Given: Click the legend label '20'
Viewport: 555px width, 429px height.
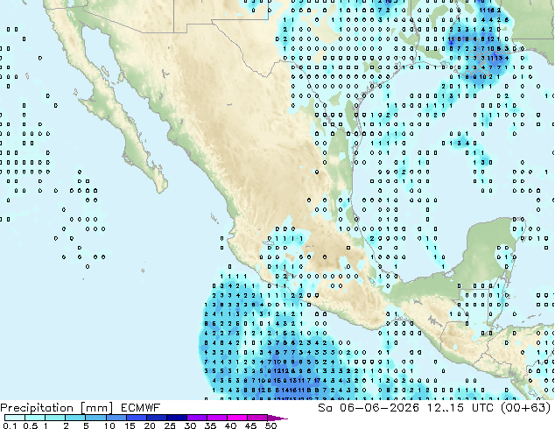Looking at the screenshot, I should [150, 425].
